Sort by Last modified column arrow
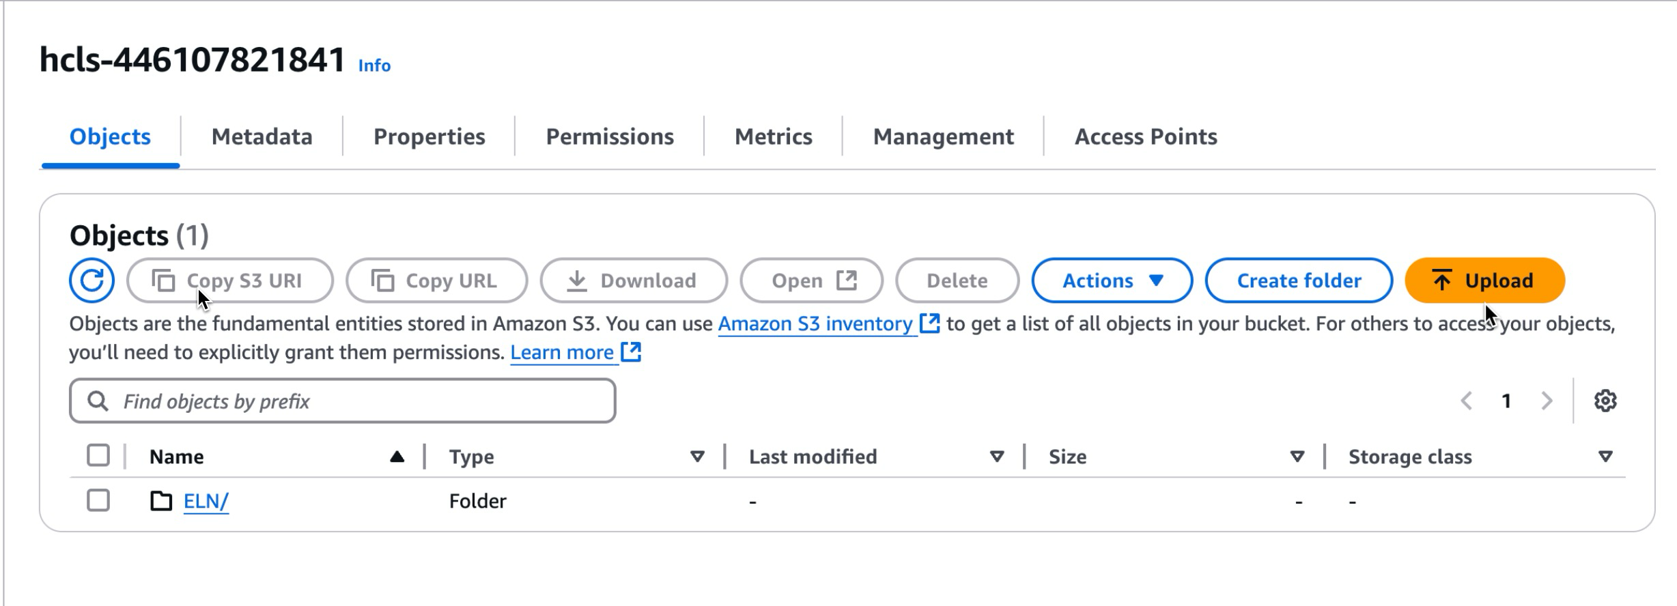 996,457
